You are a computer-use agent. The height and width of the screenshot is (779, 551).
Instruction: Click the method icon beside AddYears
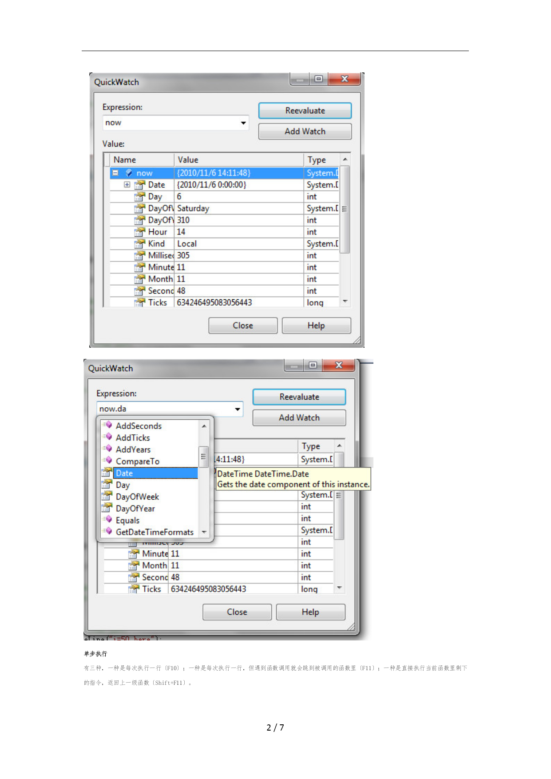click(107, 449)
